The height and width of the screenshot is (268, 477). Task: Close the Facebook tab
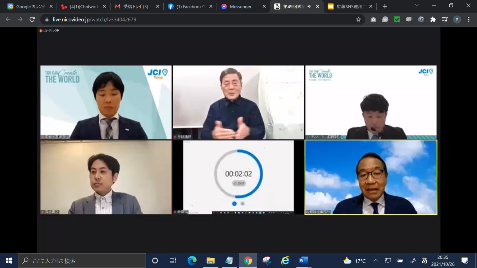(211, 7)
